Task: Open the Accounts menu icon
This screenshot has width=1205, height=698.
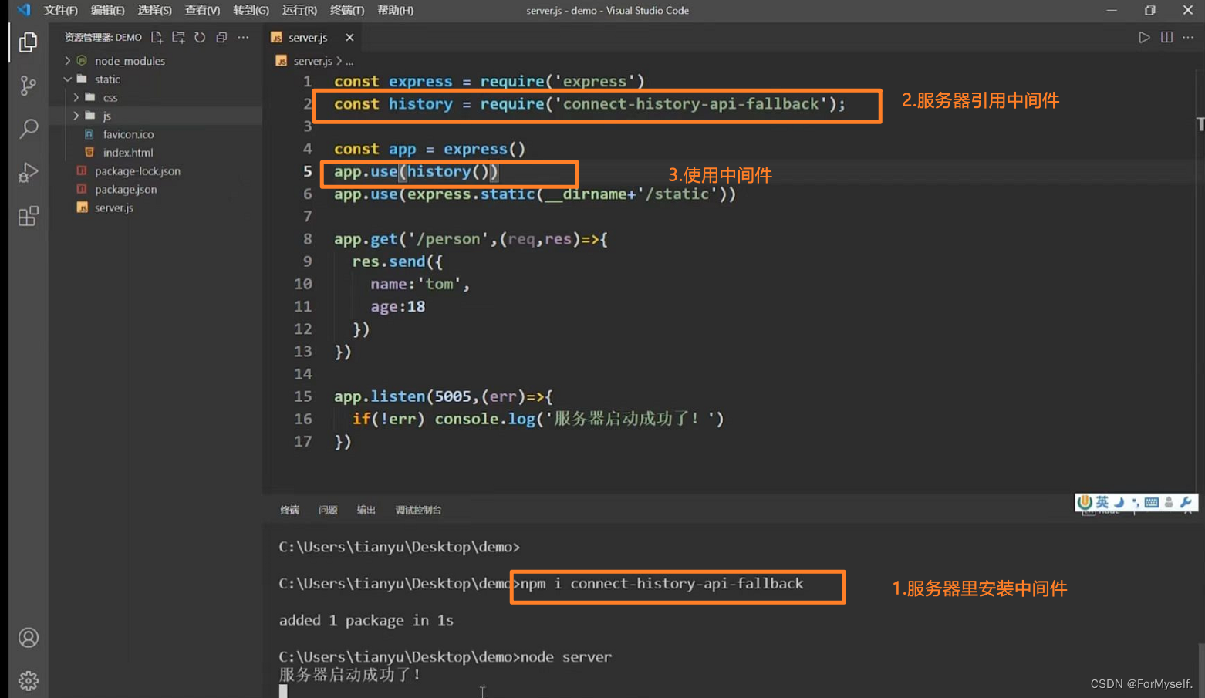Action: pos(28,638)
